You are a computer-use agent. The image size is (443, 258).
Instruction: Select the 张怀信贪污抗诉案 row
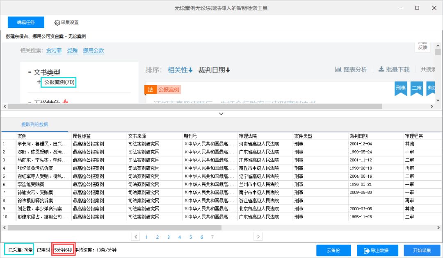pos(221,168)
